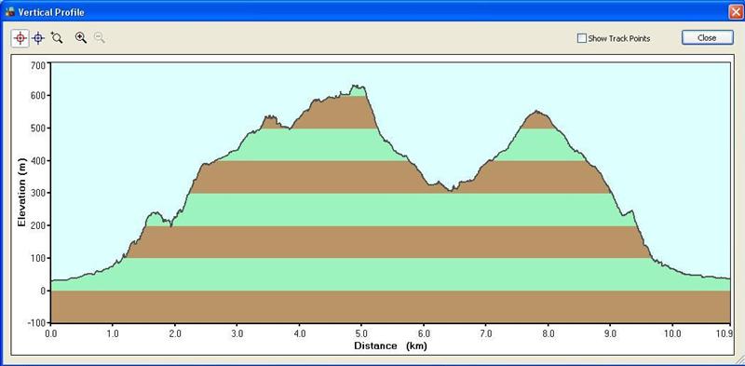Close the window with the red X
This screenshot has height=366, width=745.
pos(736,12)
